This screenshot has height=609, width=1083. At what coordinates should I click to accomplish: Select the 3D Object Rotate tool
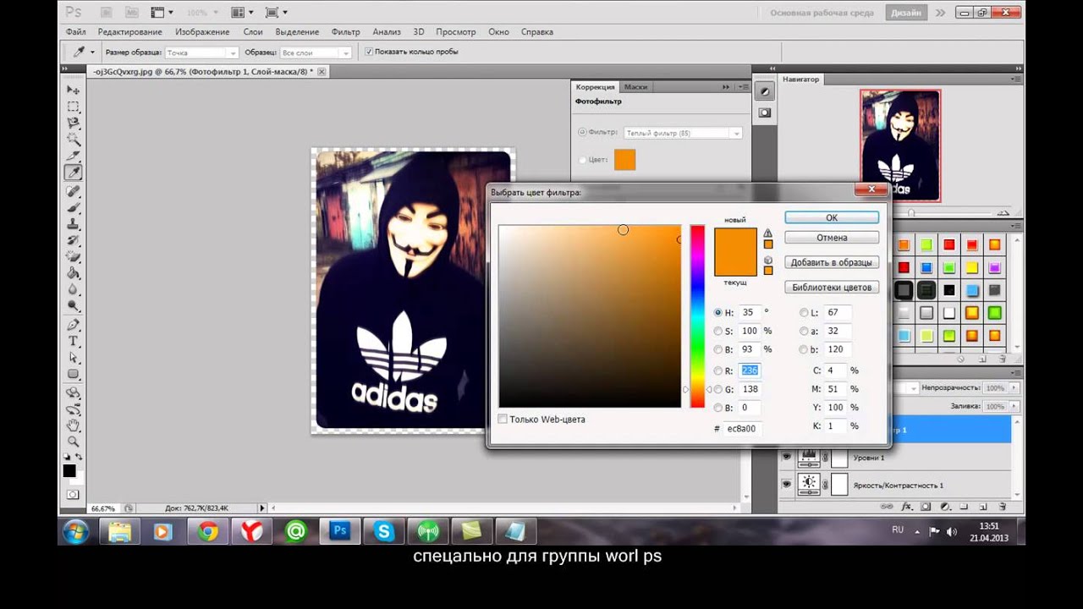tap(74, 393)
